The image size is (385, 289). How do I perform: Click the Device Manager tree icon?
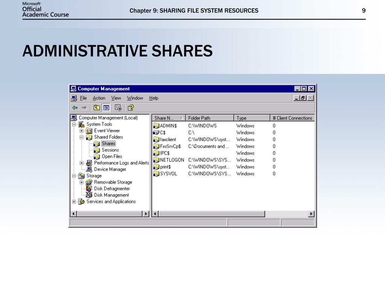pyautogui.click(x=89, y=169)
